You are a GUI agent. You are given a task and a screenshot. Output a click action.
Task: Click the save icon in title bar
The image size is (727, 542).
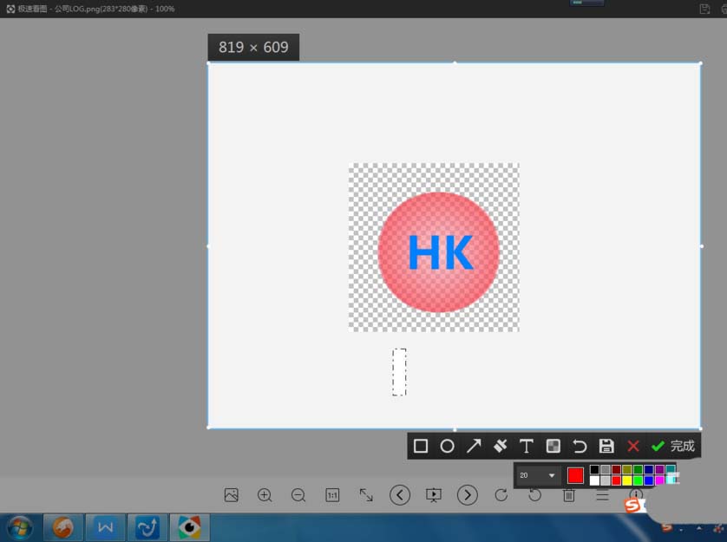coord(704,9)
